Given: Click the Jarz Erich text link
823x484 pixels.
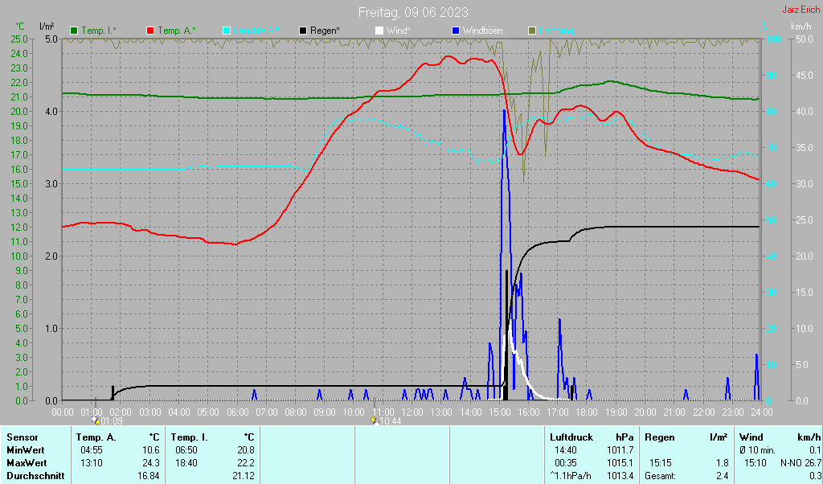Looking at the screenshot, I should pos(801,10).
